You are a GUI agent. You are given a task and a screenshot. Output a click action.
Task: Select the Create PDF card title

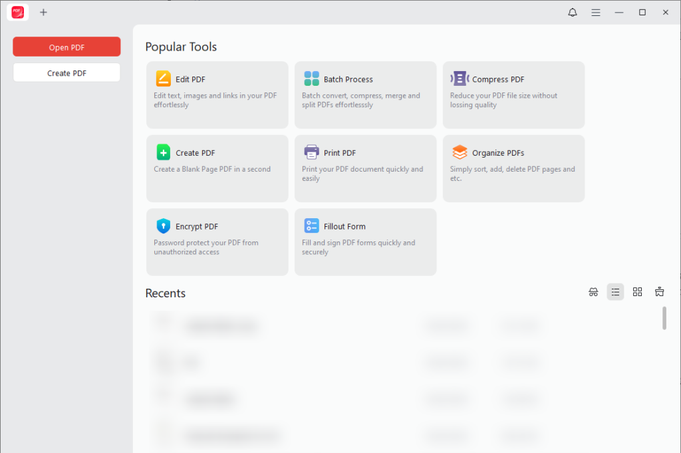pyautogui.click(x=196, y=153)
